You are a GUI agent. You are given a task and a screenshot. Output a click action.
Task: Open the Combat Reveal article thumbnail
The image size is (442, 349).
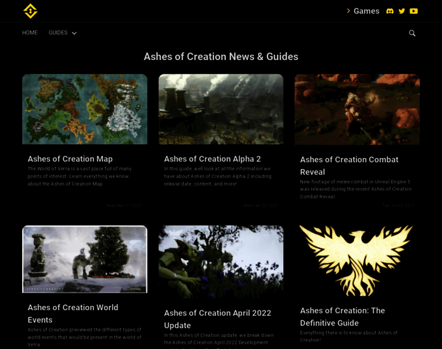point(357,109)
